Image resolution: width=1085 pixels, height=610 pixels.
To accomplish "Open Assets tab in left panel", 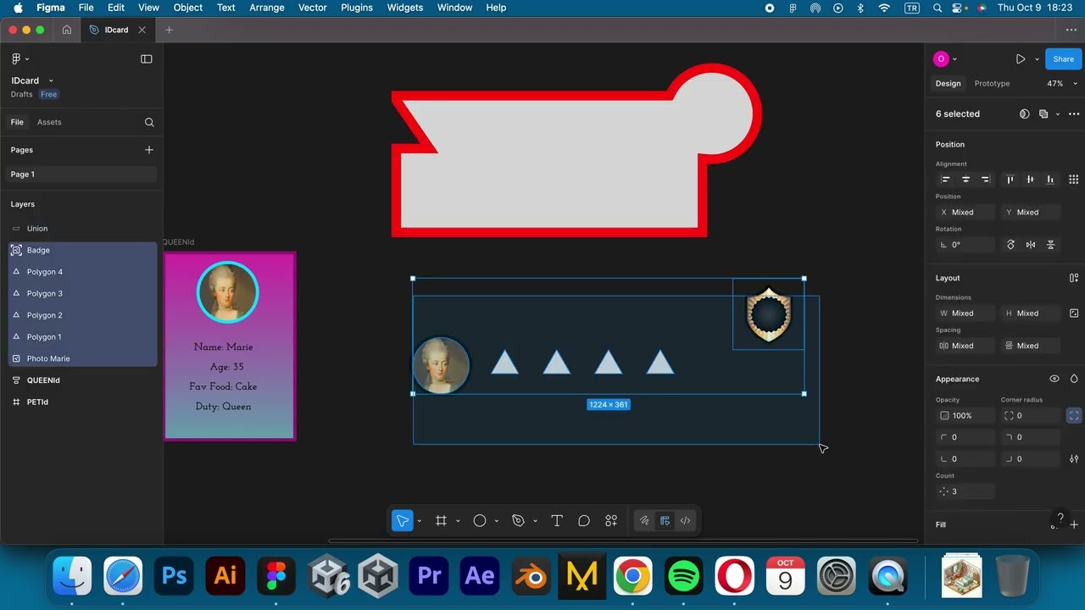I will 49,122.
